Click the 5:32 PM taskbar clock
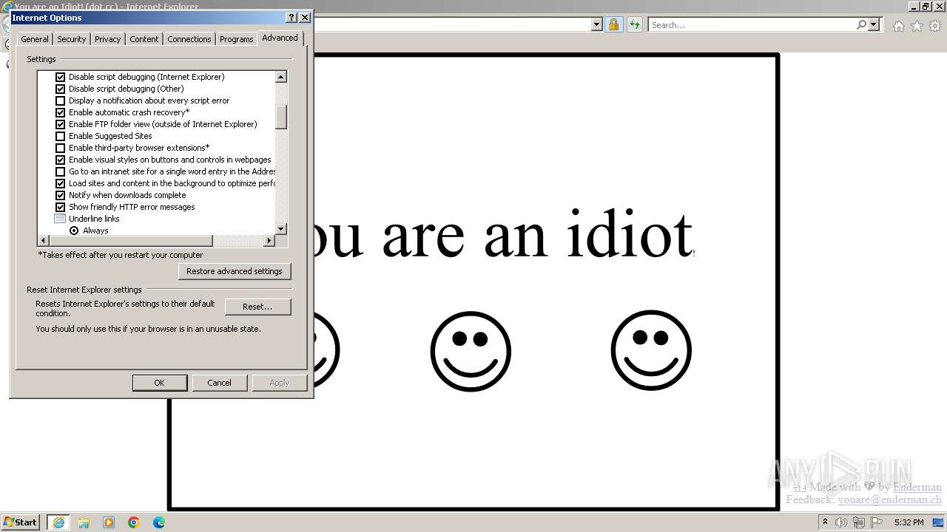This screenshot has height=532, width=947. [x=909, y=522]
